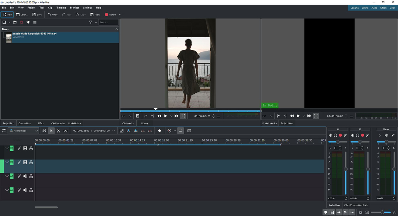Click the A1 mixer effects wand icon
Viewport: 398px width, 216px height.
click(345, 135)
